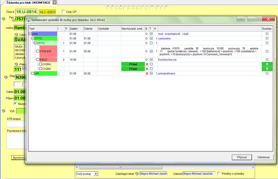The width and height of the screenshot is (278, 179).
Task: Click the Synchron button in background window
Action: [18, 158]
